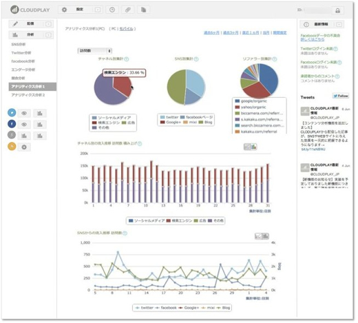Click the first CLOUDPLAY tweet avatar
358x323 pixels.
(305, 112)
